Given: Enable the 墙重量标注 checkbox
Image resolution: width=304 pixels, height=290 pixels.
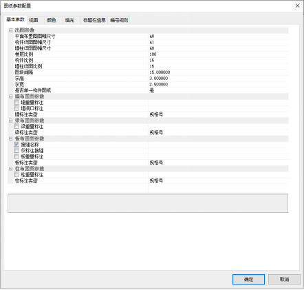Looking at the screenshot, I should coord(17,102).
